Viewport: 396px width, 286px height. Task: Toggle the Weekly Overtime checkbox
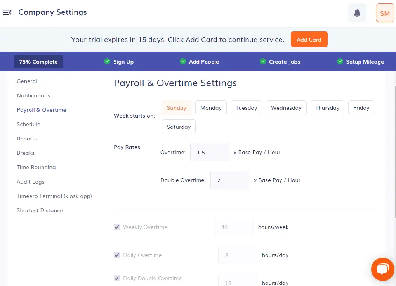[x=117, y=227]
